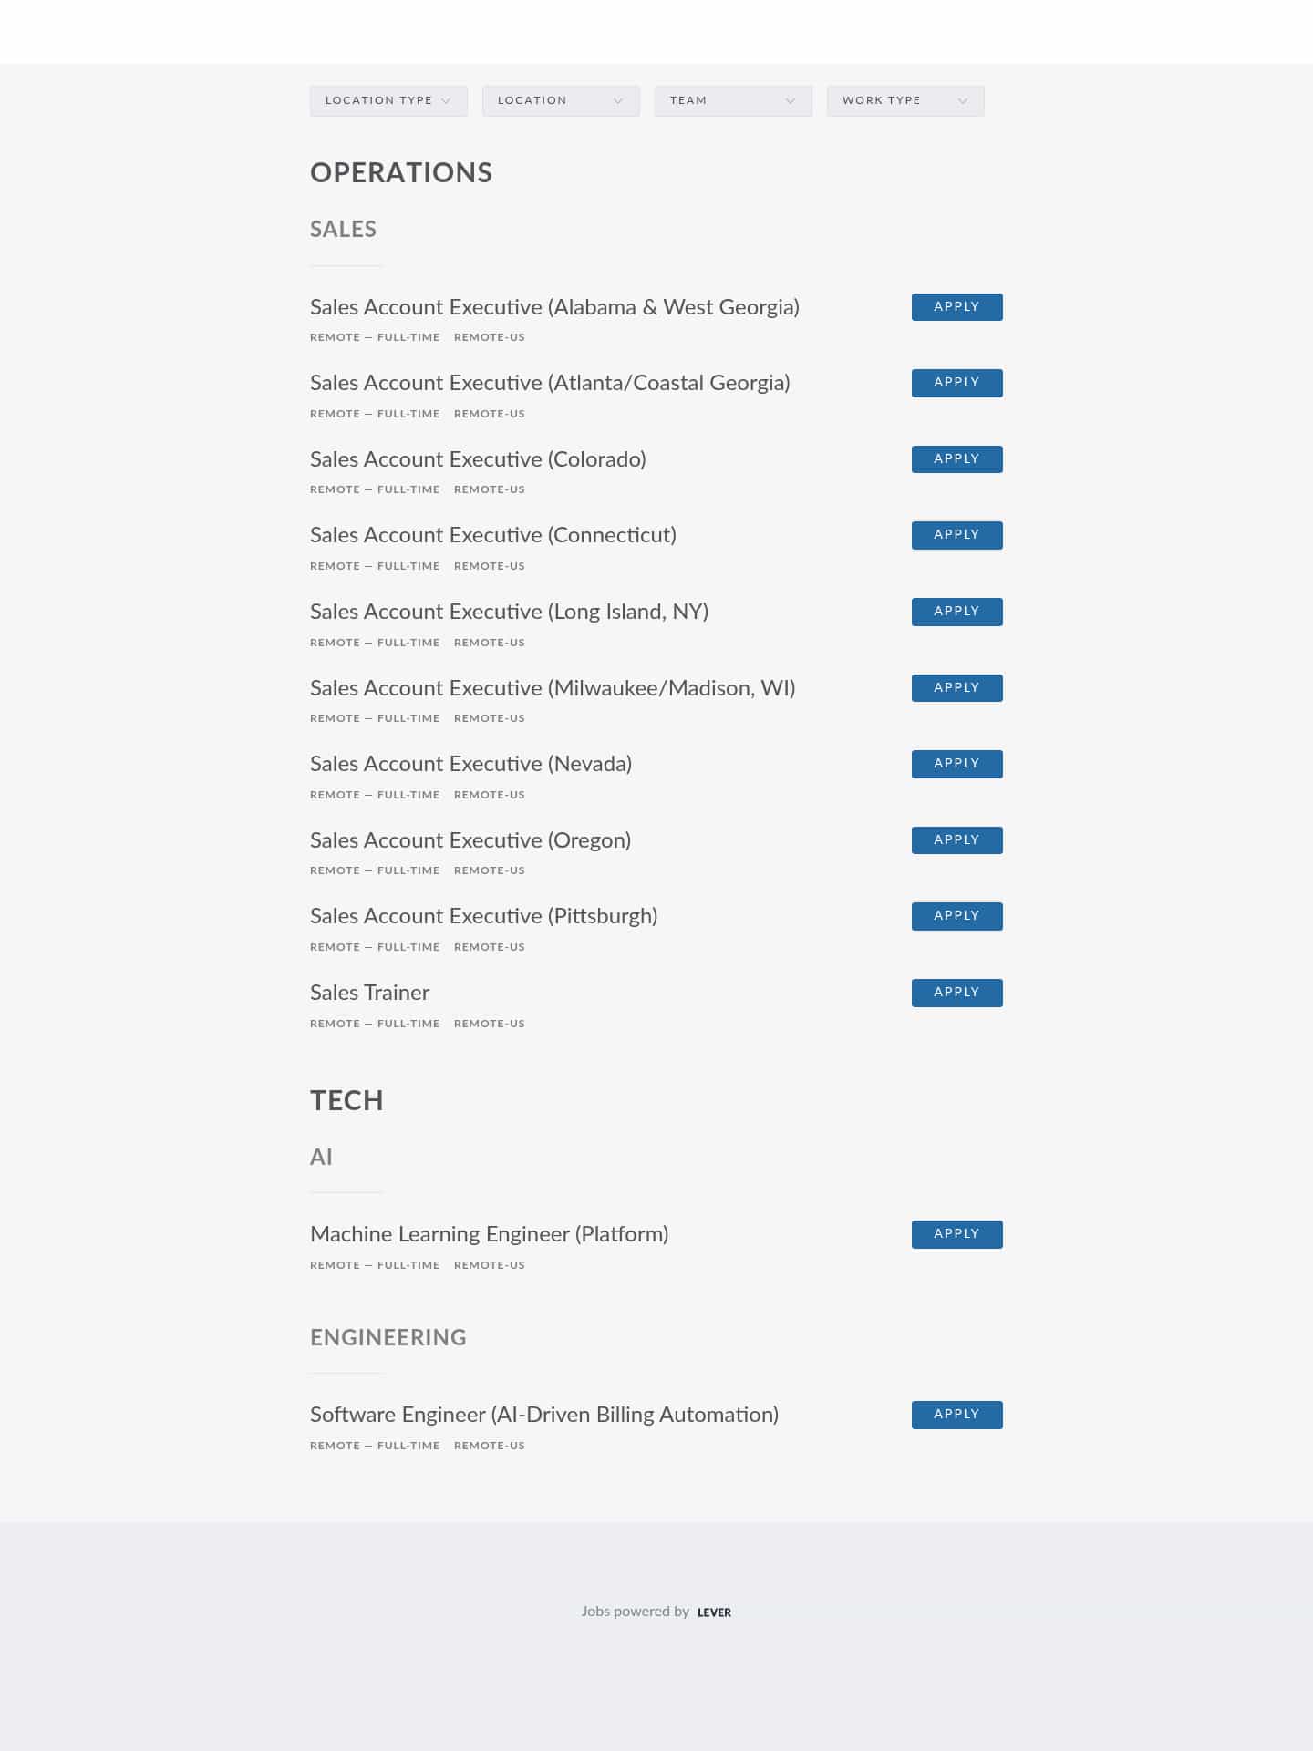This screenshot has height=1751, width=1313.
Task: Apply to Sales Account Executive Alabama & West Georgia
Action: (956, 307)
